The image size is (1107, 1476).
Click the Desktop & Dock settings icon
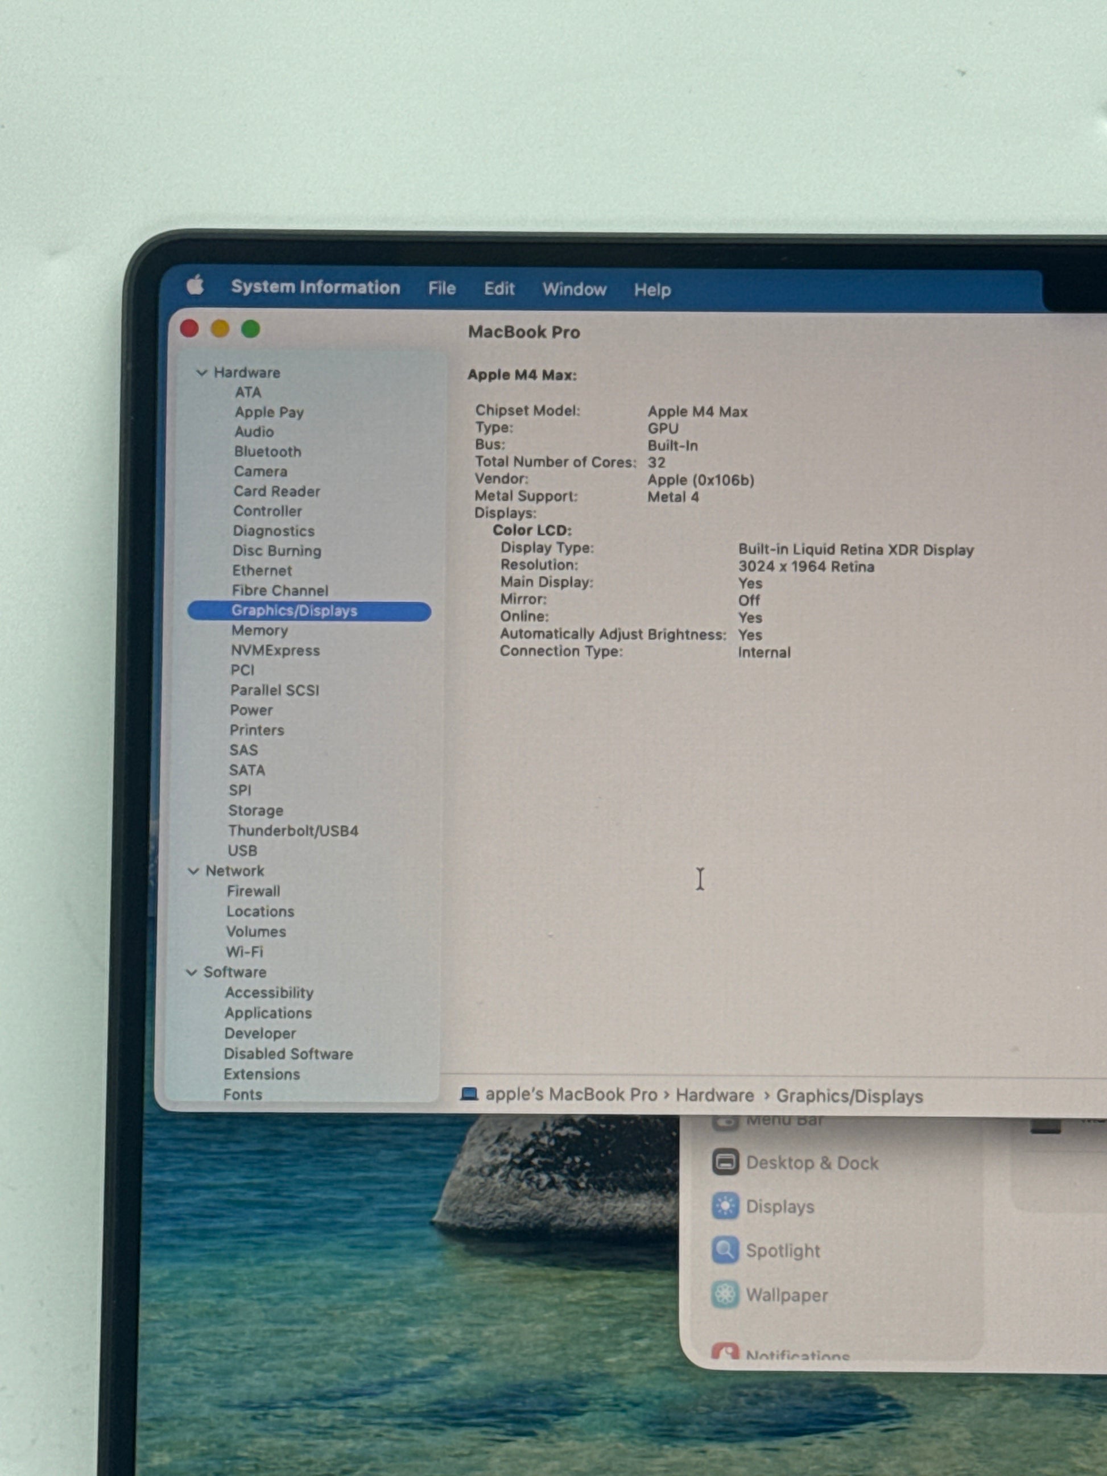725,1161
